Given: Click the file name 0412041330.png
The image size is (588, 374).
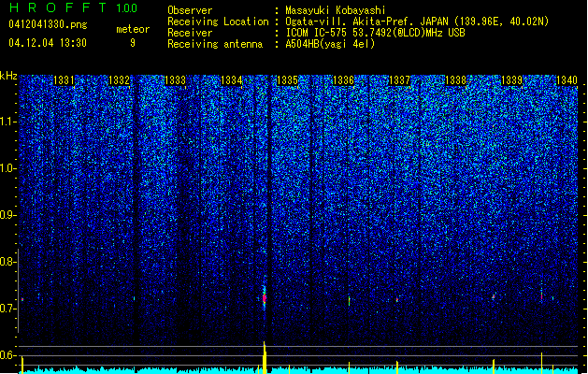Looking at the screenshot, I should click(48, 24).
